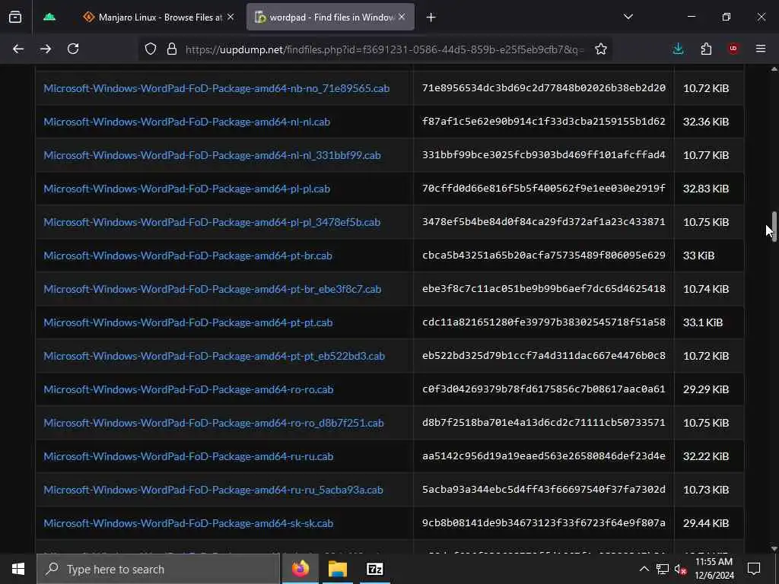The height and width of the screenshot is (584, 779).
Task: Focus the uupdump.net address bar
Action: 384,49
